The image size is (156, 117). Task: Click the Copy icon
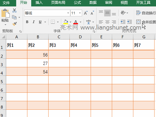[14, 17]
